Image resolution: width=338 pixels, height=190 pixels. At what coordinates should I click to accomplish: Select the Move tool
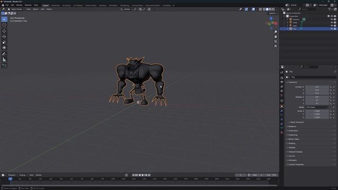point(4,31)
